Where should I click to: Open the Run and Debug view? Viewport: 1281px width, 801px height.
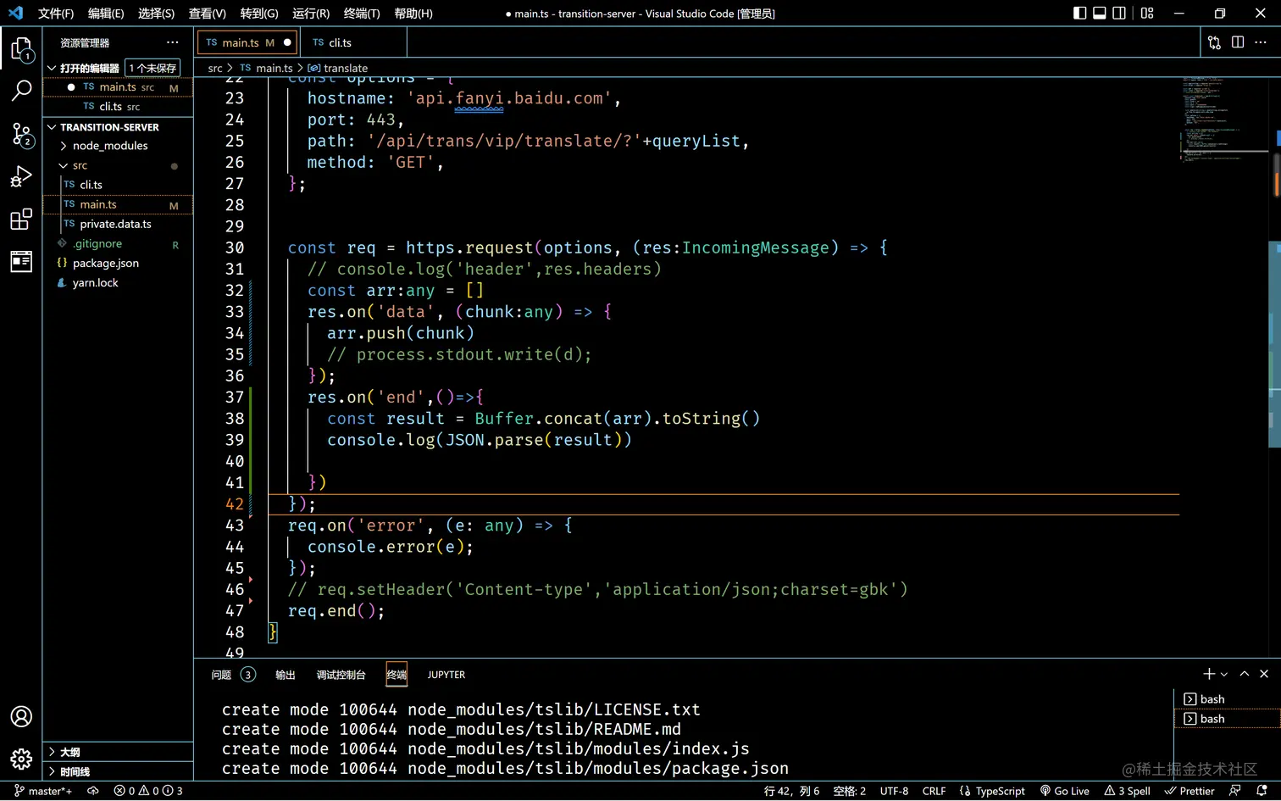click(x=21, y=176)
